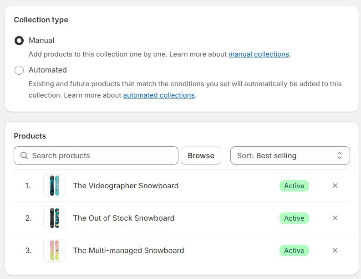Click Active badge on The Videographer Snowboard

click(294, 186)
